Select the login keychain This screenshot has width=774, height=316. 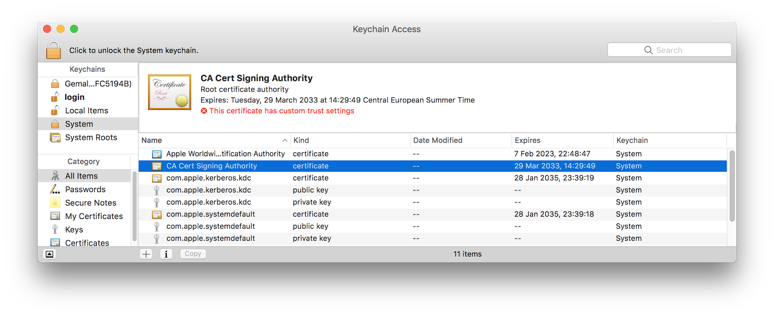74,97
